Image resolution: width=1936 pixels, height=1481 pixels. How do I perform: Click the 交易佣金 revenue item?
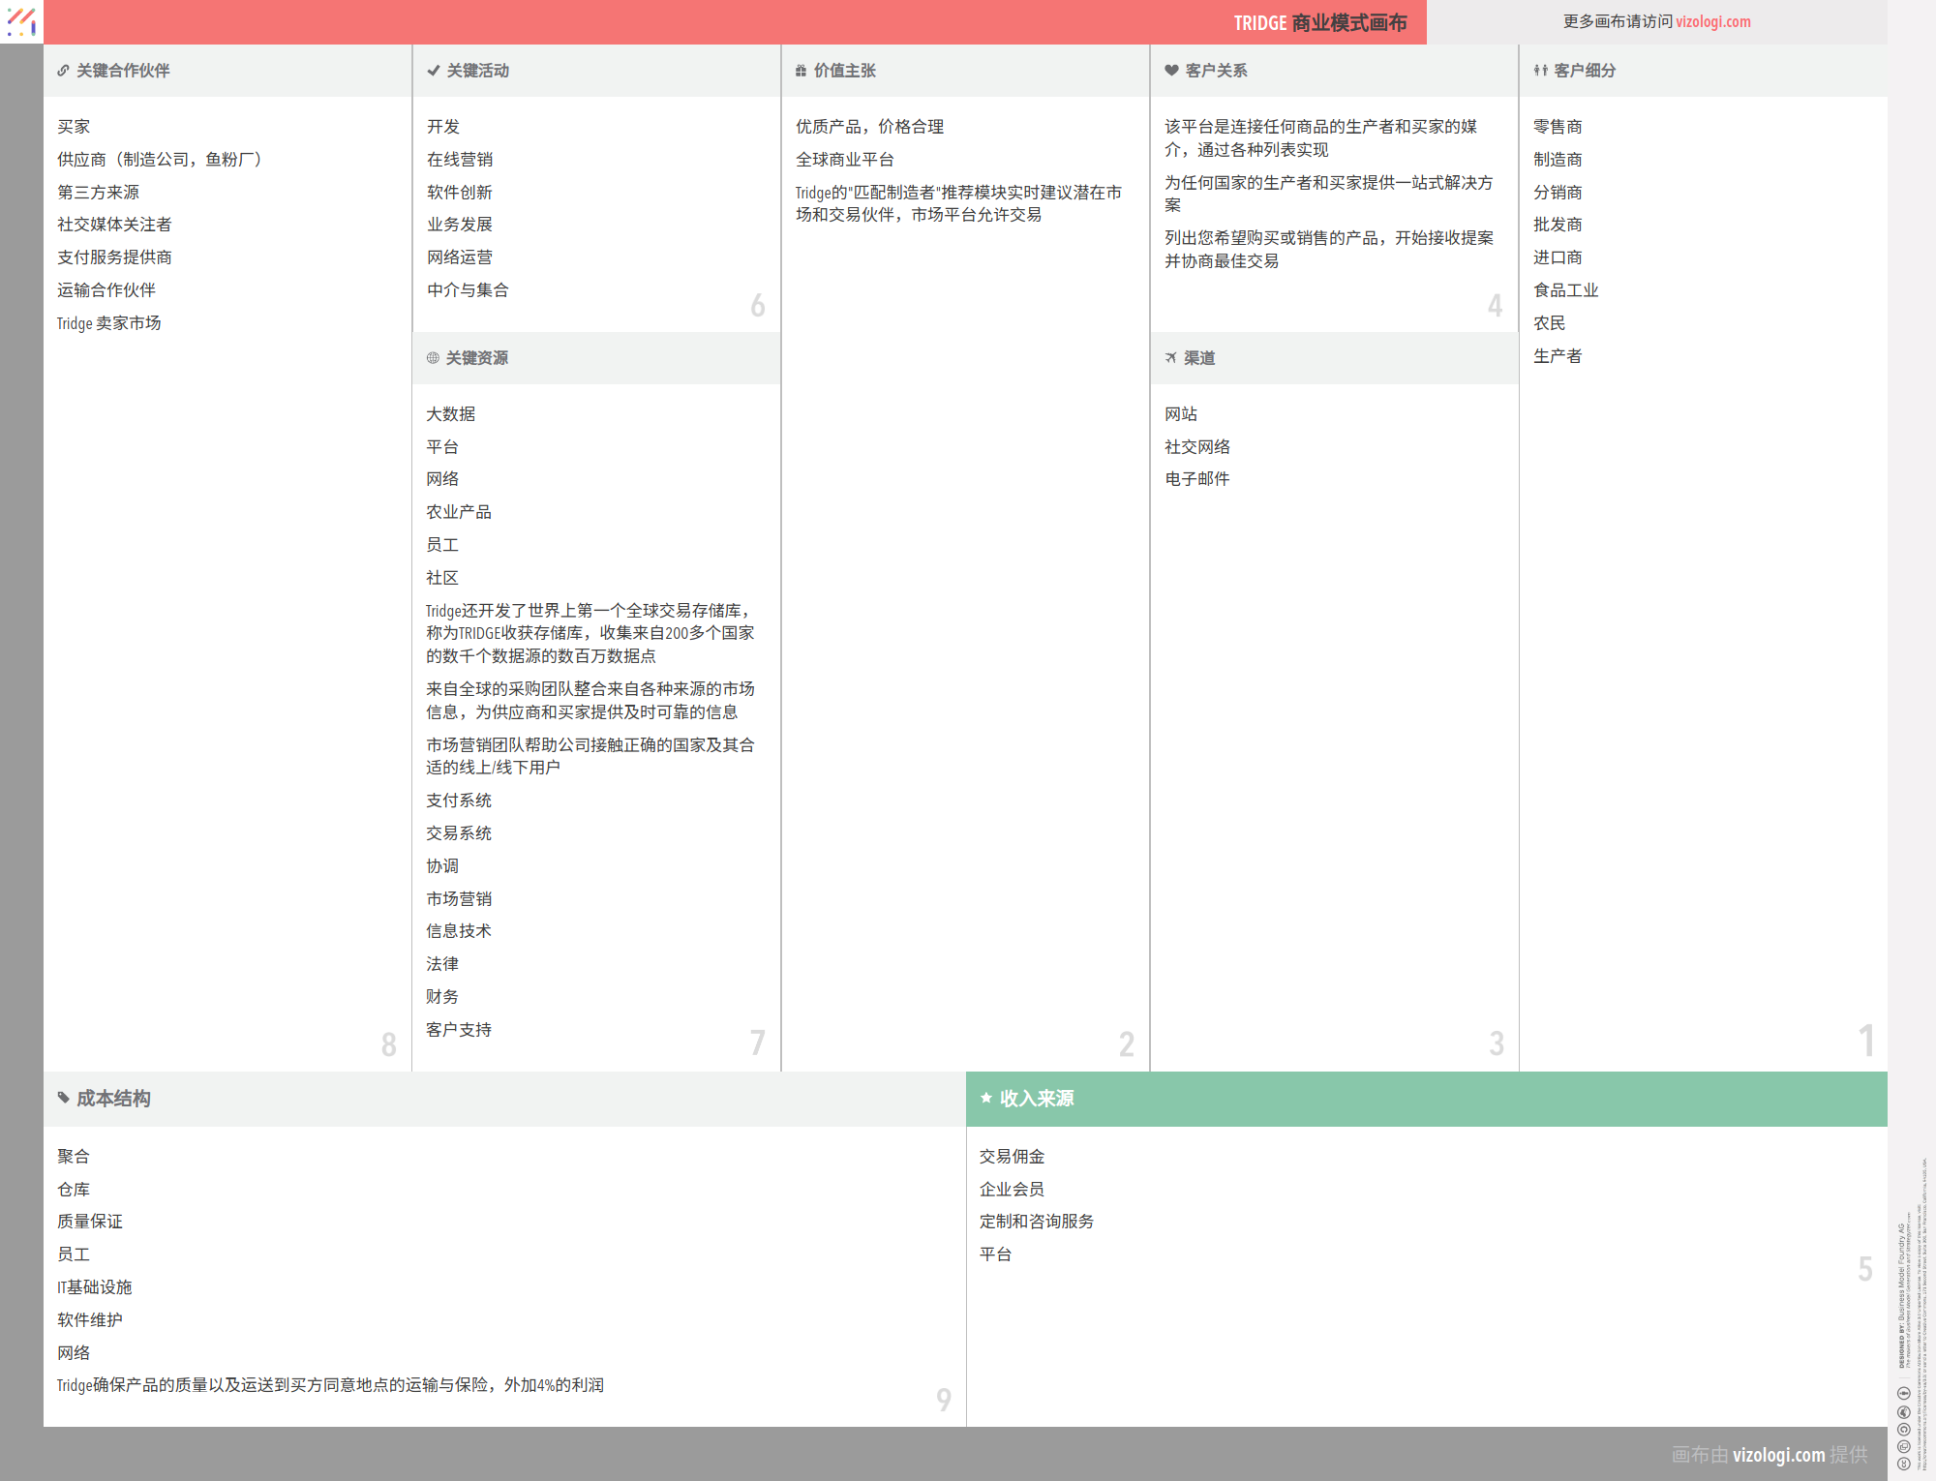coord(1012,1156)
